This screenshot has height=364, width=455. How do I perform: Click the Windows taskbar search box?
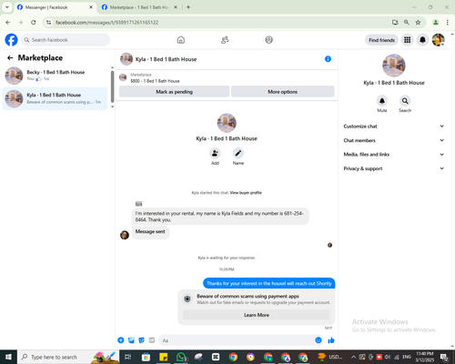pyautogui.click(x=68, y=357)
